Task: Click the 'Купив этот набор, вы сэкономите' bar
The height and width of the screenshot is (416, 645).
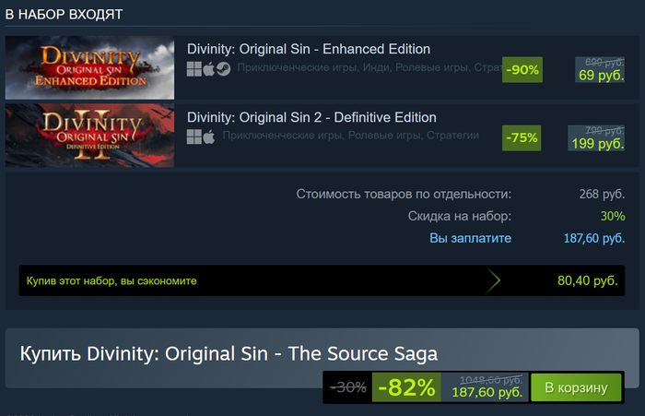Action: (249, 280)
